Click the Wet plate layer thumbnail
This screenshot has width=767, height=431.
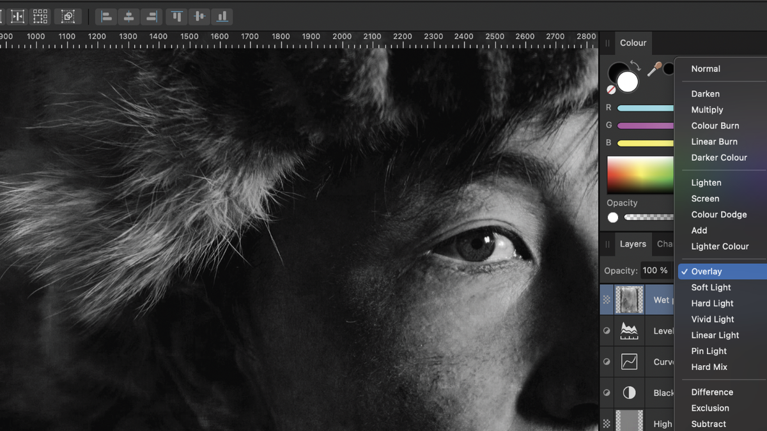629,299
